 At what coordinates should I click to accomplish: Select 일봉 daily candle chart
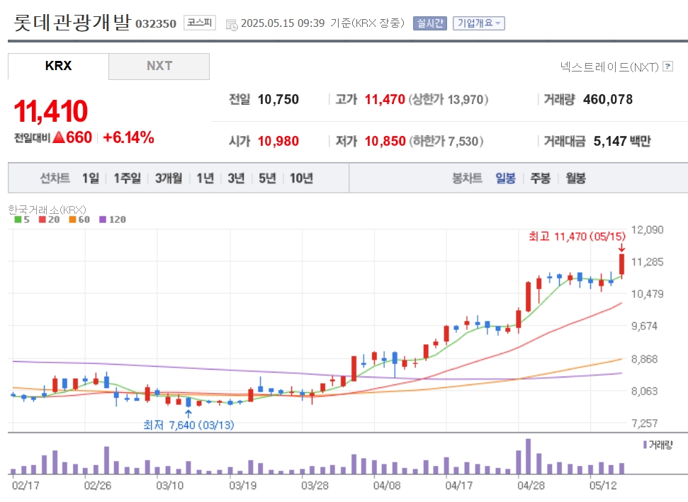(505, 178)
